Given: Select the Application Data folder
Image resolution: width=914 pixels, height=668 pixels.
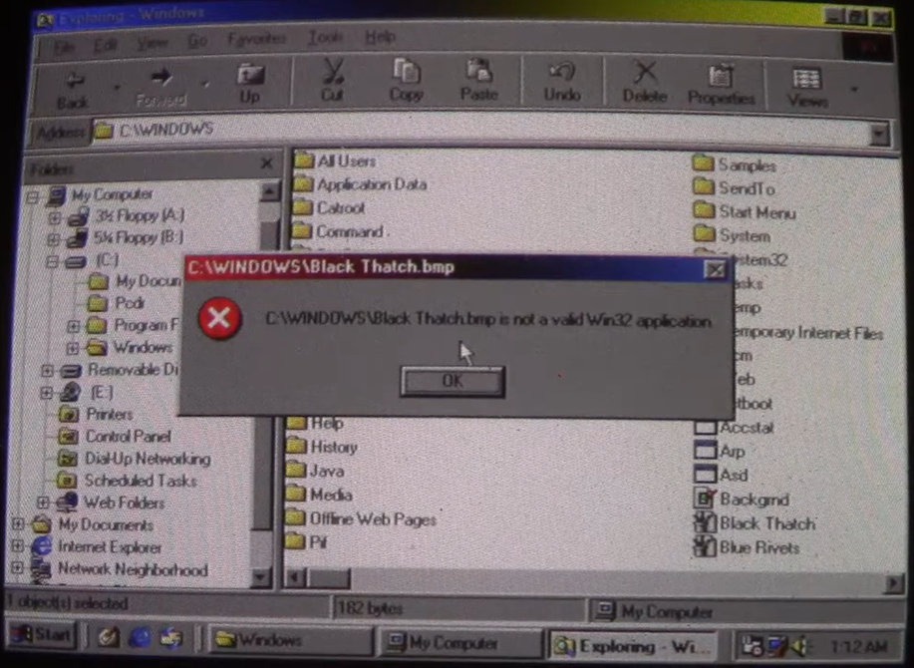Looking at the screenshot, I should [x=372, y=184].
